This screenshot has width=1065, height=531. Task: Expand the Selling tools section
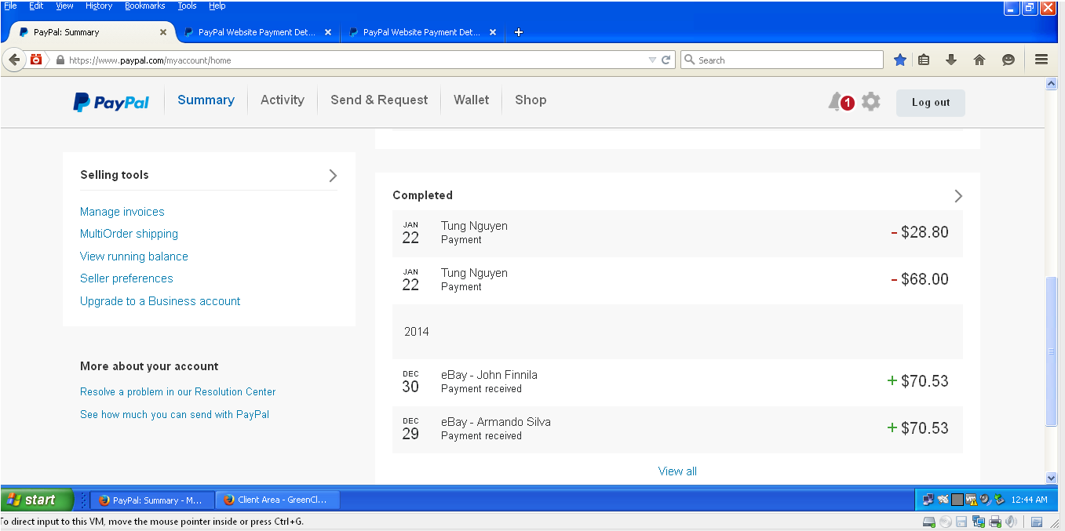coord(333,176)
